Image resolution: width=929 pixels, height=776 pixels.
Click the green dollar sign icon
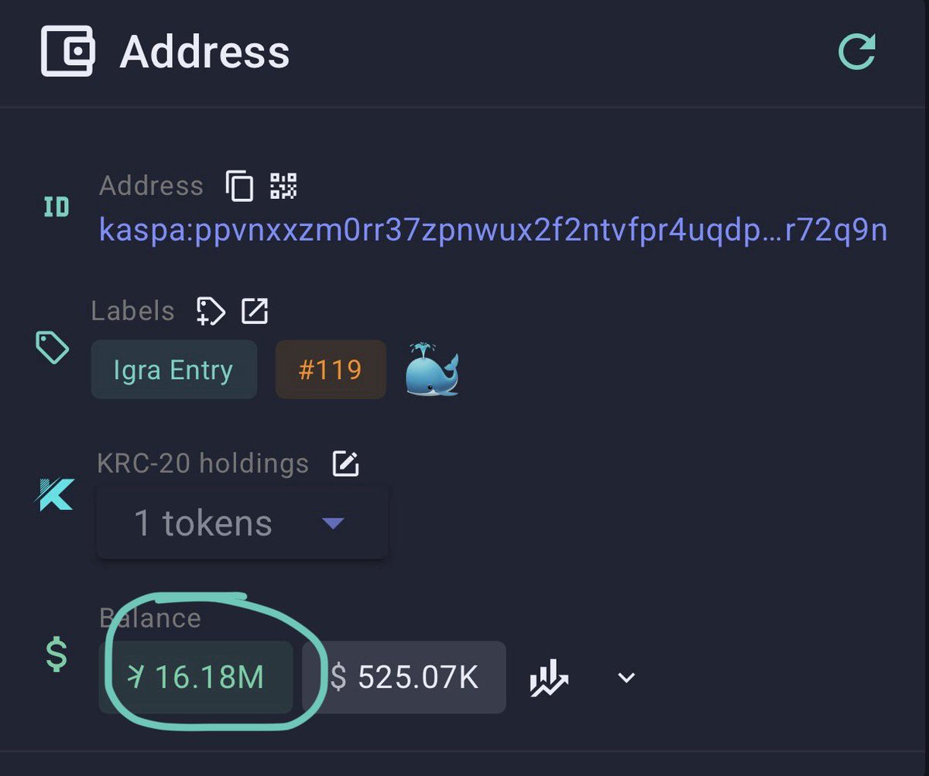(56, 655)
